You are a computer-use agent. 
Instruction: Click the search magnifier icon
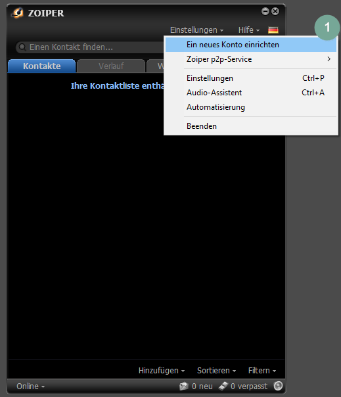[22, 47]
